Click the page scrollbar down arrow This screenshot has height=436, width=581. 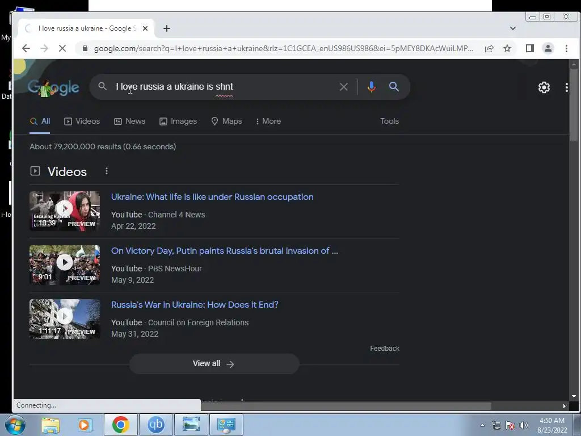pyautogui.click(x=574, y=396)
